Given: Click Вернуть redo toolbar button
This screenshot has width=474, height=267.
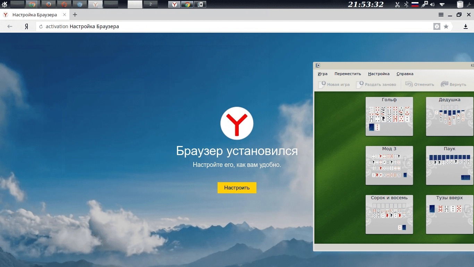Looking at the screenshot, I should coord(454,84).
